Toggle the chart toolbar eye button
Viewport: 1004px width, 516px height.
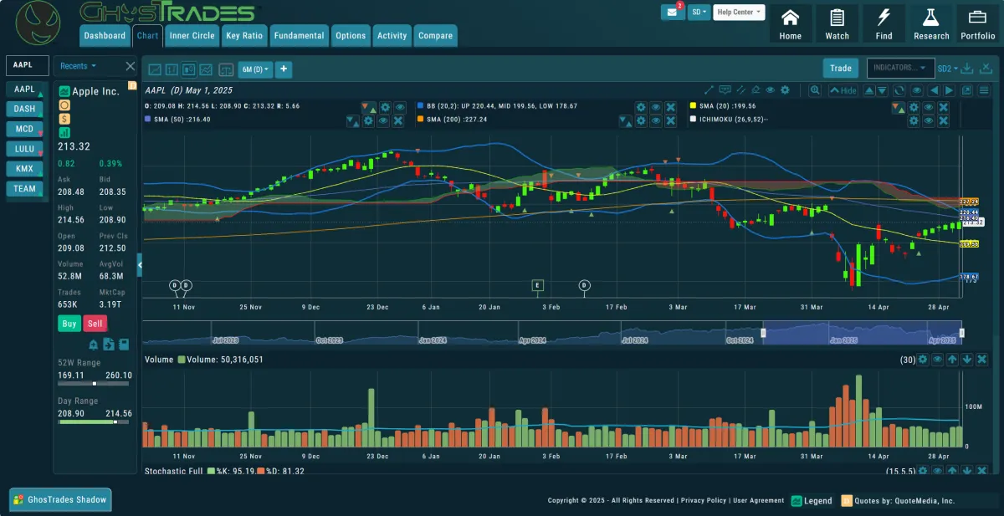point(918,90)
